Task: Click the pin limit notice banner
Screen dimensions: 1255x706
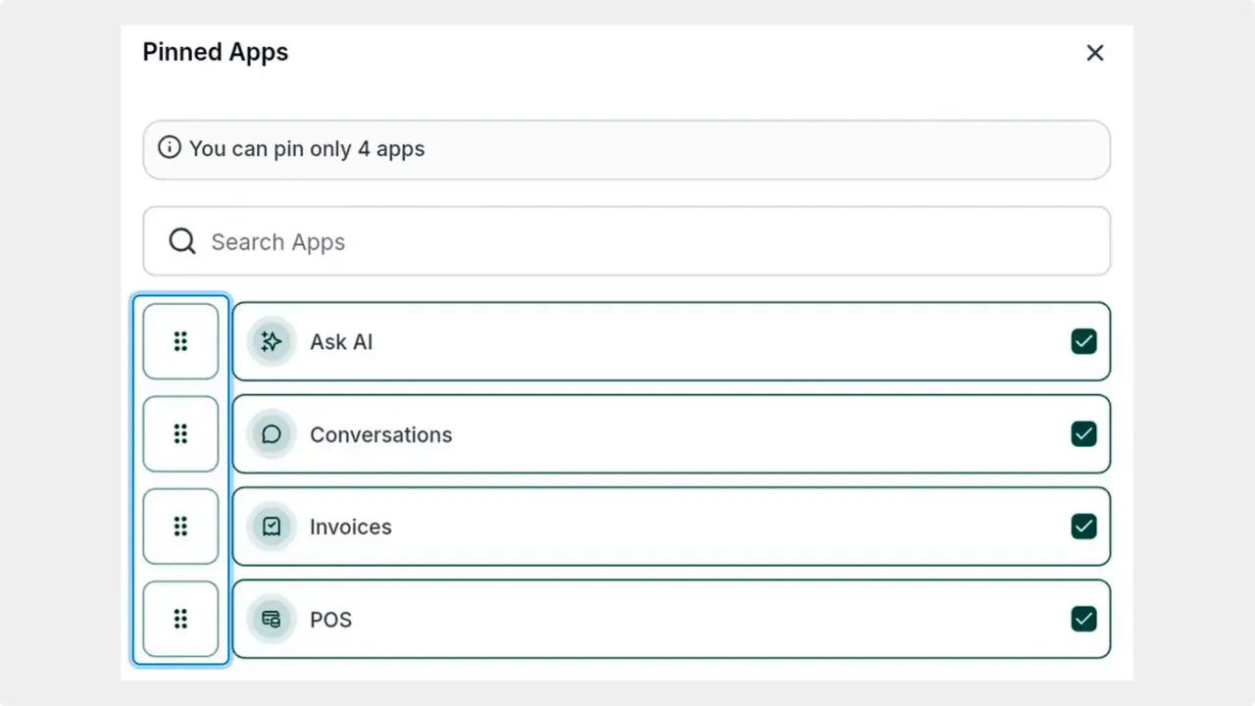Action: tap(627, 149)
